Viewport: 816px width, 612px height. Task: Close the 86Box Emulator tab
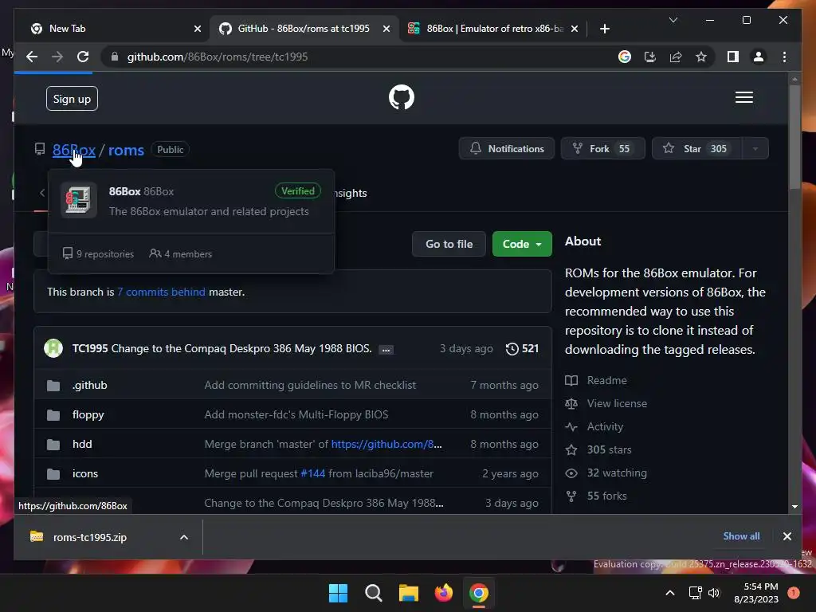click(574, 29)
